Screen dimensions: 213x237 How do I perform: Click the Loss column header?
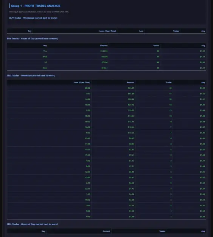pyautogui.click(x=141, y=31)
